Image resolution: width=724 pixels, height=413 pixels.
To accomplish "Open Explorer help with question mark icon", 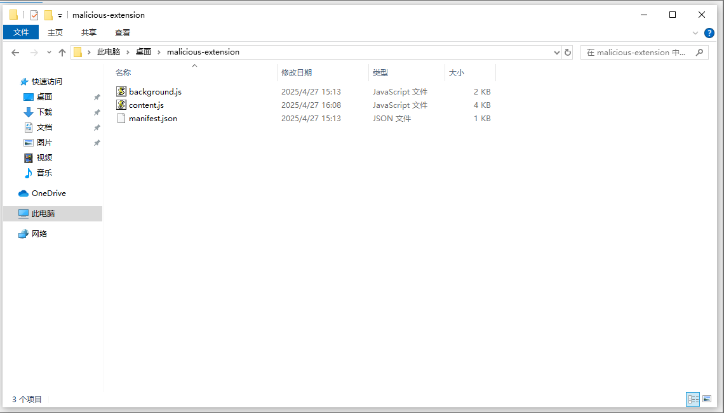I will pyautogui.click(x=709, y=33).
